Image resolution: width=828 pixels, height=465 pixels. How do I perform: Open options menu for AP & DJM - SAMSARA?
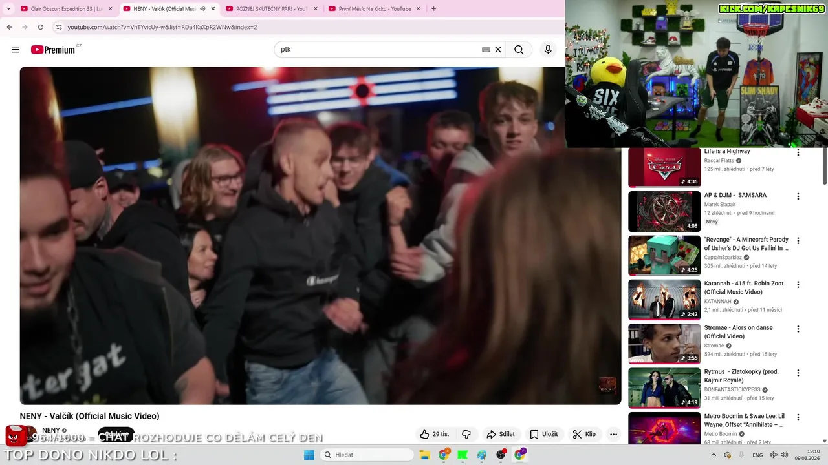click(x=798, y=196)
